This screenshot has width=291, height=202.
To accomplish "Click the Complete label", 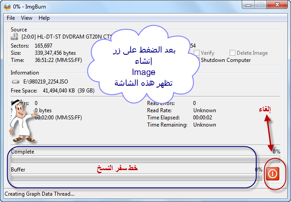I will coord(22,152).
